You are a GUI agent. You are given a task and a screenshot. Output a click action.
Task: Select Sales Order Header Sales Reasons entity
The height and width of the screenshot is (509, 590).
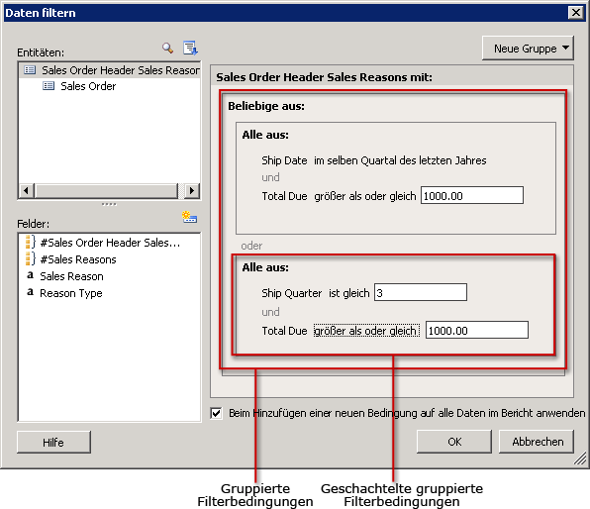(x=121, y=70)
